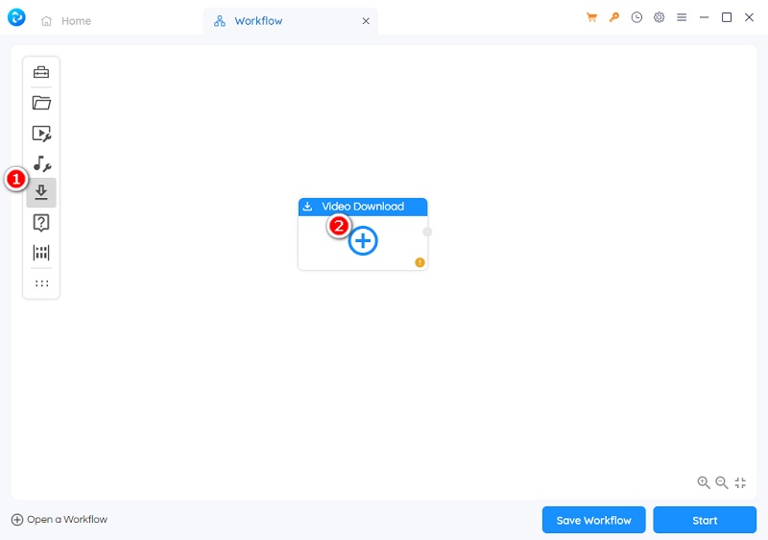Zoom out of the workflow canvas
This screenshot has width=768, height=540.
pos(722,482)
